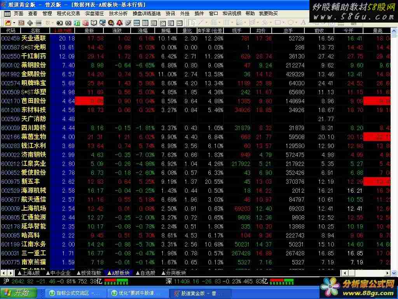Sort by the 量比 column header
The image size is (398, 299).
[187, 30]
